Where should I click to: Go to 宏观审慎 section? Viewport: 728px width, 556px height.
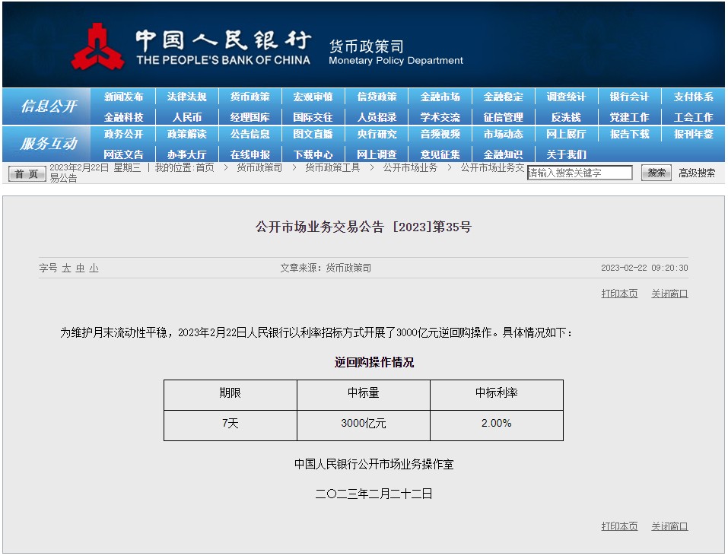click(313, 97)
